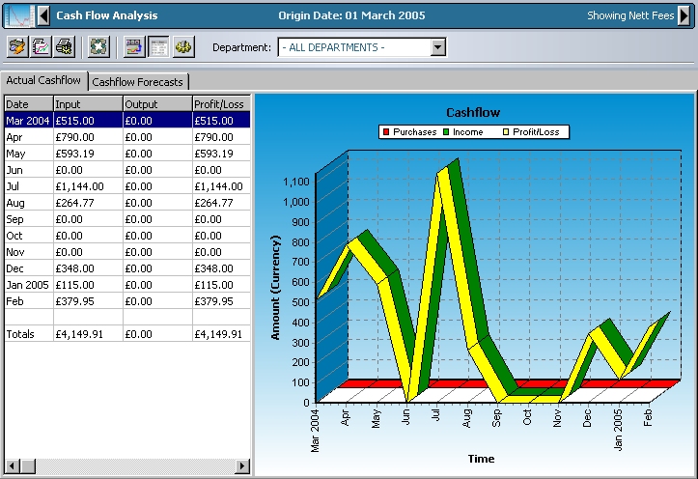Click the red Purchases legend swatch
Image resolution: width=698 pixels, height=479 pixels.
[386, 132]
